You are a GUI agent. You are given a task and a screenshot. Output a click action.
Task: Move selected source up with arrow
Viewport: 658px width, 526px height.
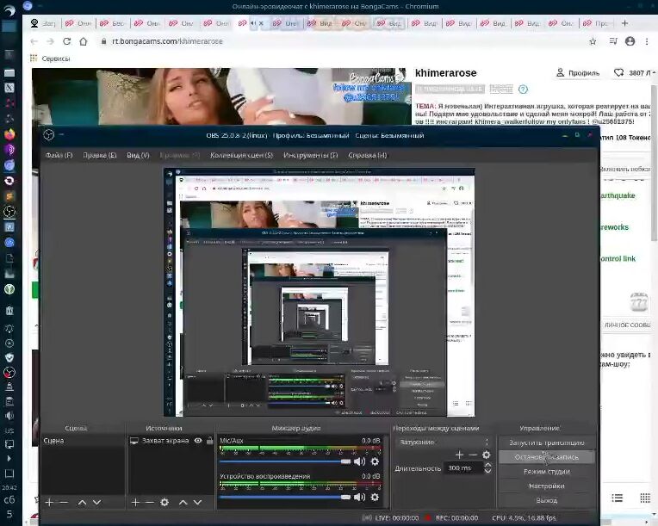tap(183, 502)
